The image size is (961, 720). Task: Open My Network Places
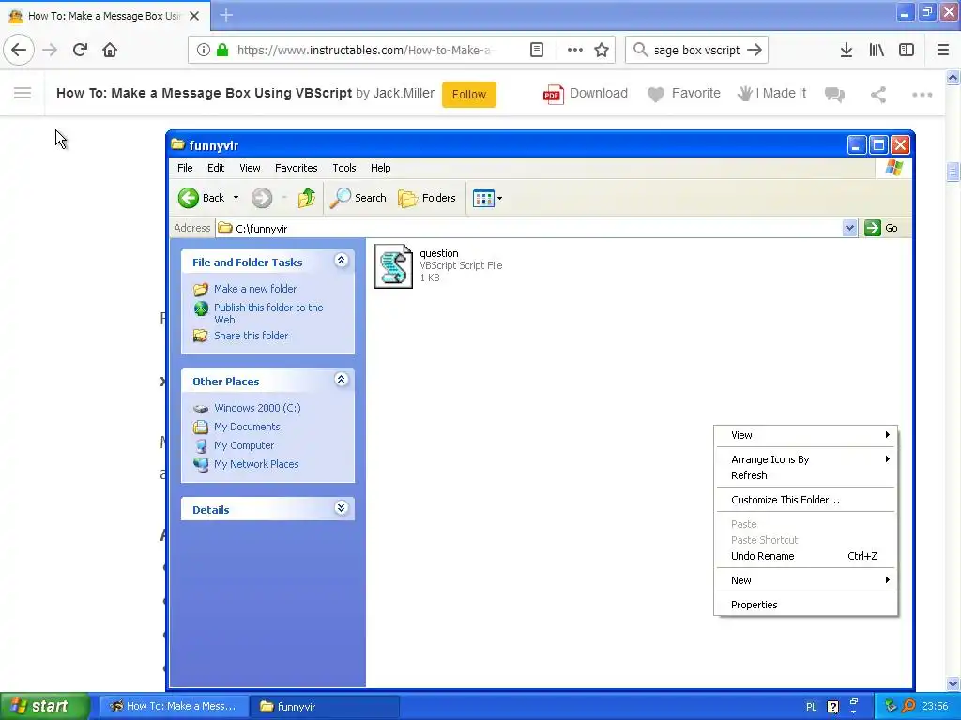click(256, 464)
